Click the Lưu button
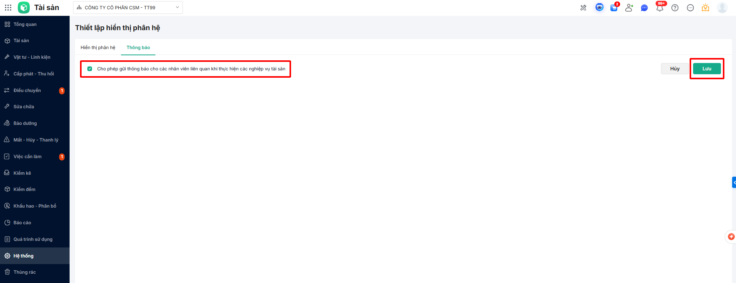Image resolution: width=736 pixels, height=283 pixels. 707,69
